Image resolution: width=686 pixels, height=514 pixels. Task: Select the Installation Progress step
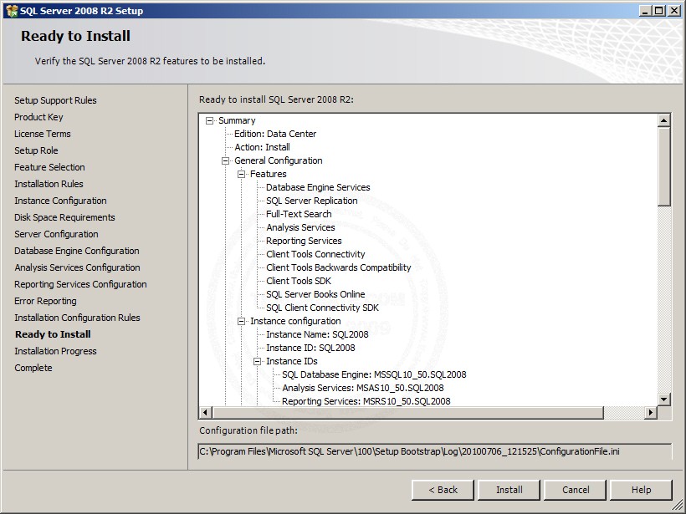coord(55,351)
